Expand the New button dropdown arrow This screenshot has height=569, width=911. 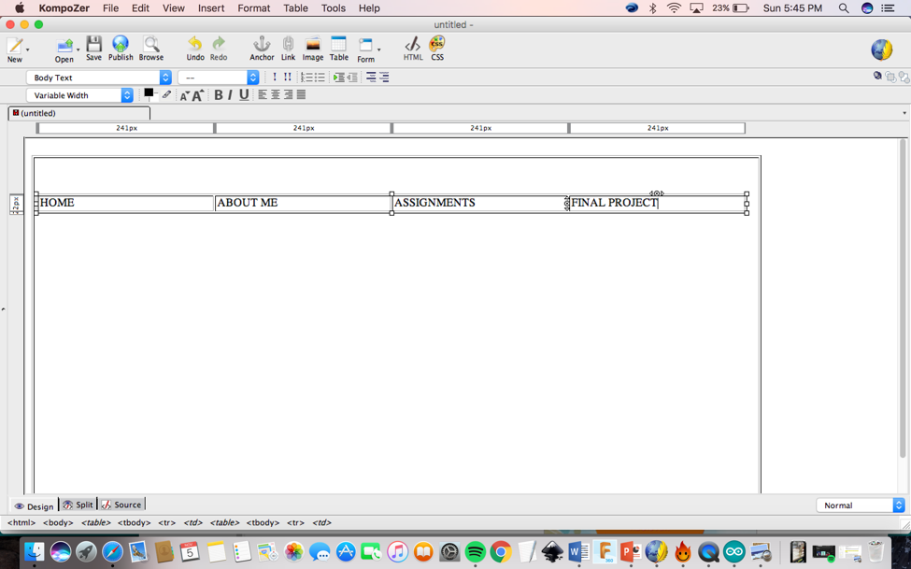[27, 50]
